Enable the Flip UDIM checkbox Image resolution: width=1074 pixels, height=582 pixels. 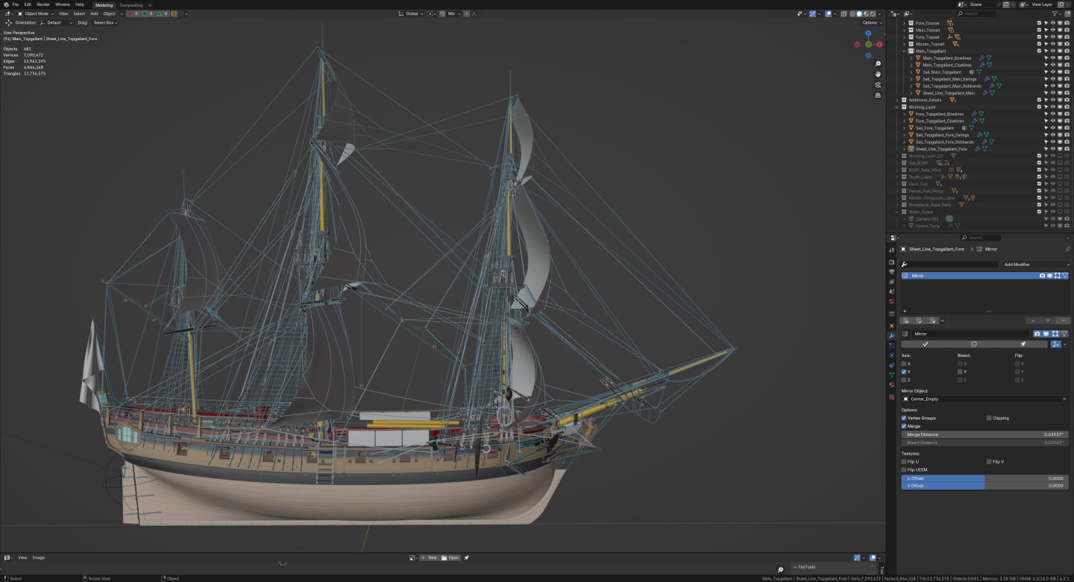point(904,469)
